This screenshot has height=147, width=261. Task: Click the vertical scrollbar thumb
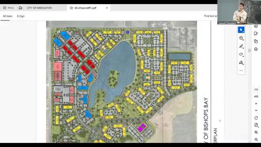[x=249, y=51]
